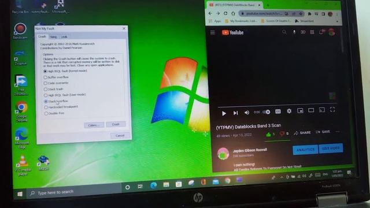This screenshot has width=370, height=208.
Task: Go back in Chrome
Action: (210, 14)
